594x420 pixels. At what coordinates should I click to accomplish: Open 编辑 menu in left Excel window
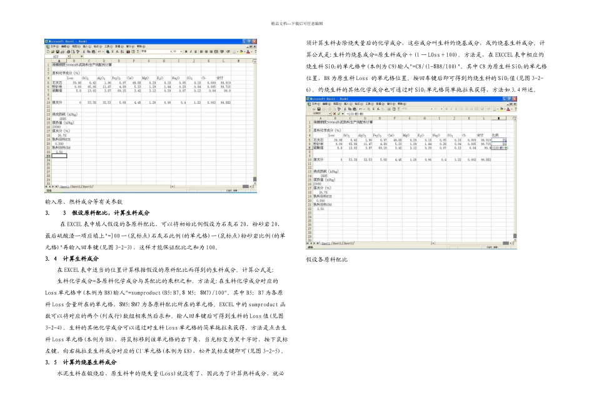66,46
